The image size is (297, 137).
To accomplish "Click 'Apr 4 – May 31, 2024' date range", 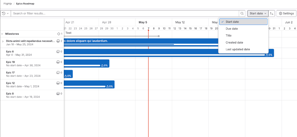I will (x=19, y=55).
